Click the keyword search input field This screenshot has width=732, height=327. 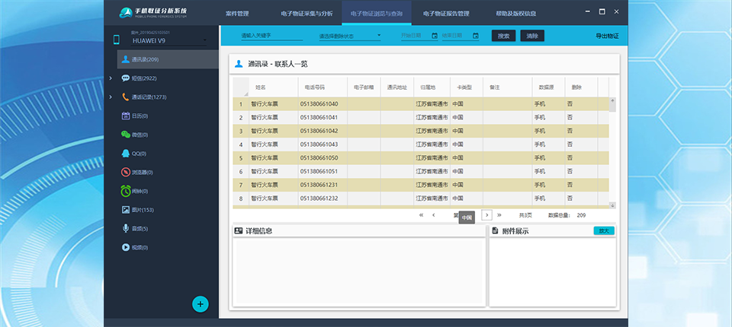(271, 36)
